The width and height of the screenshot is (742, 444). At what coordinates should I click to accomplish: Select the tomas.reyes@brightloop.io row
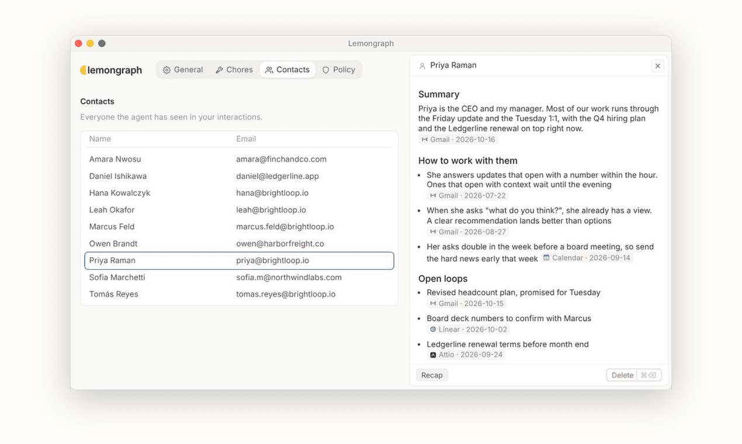click(240, 294)
